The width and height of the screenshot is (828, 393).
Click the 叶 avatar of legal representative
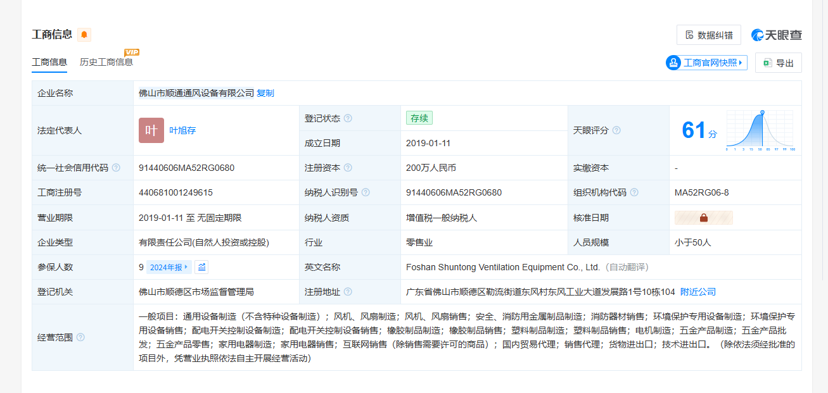(x=151, y=130)
